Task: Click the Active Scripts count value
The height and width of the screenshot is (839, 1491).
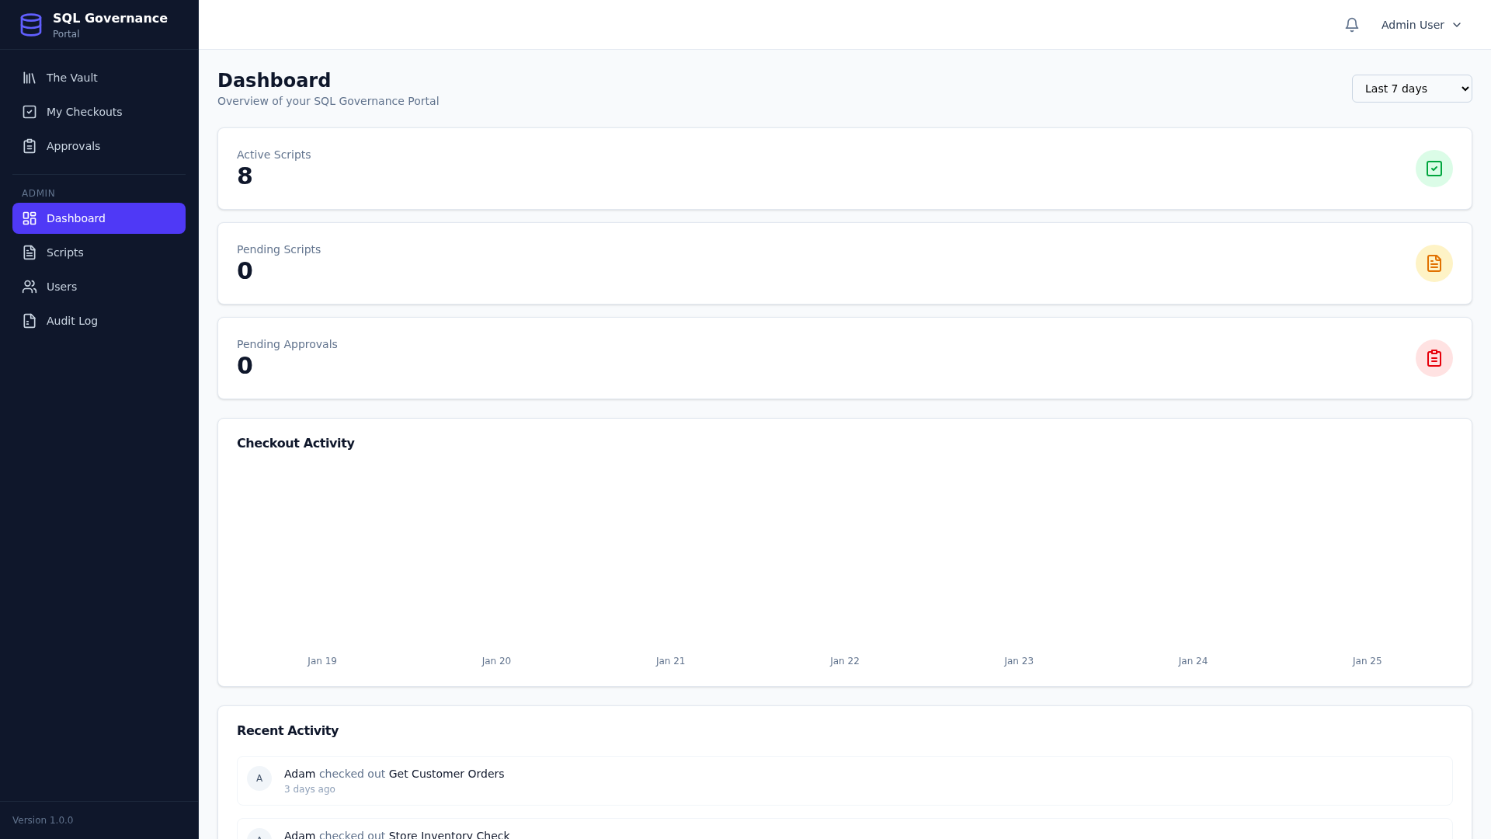Action: 245,176
